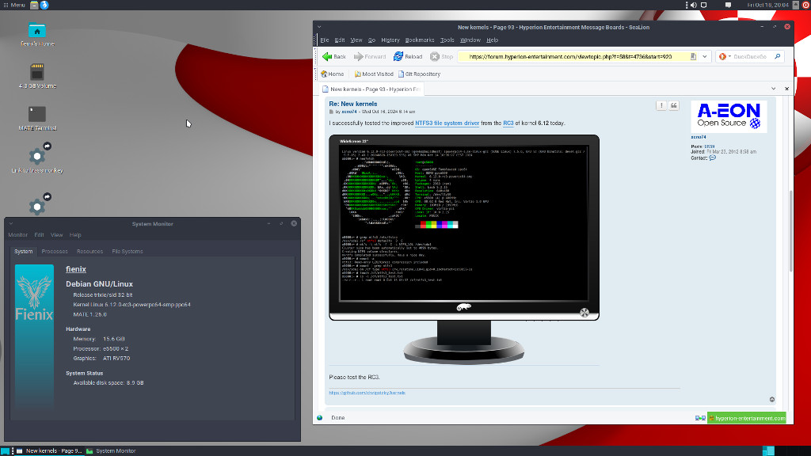Open the NTFS3 file system driver link
The image size is (811, 456).
click(447, 123)
